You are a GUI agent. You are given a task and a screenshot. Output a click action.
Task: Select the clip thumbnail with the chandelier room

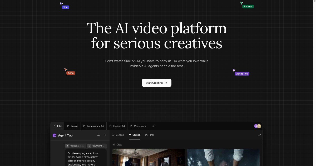click(149, 157)
